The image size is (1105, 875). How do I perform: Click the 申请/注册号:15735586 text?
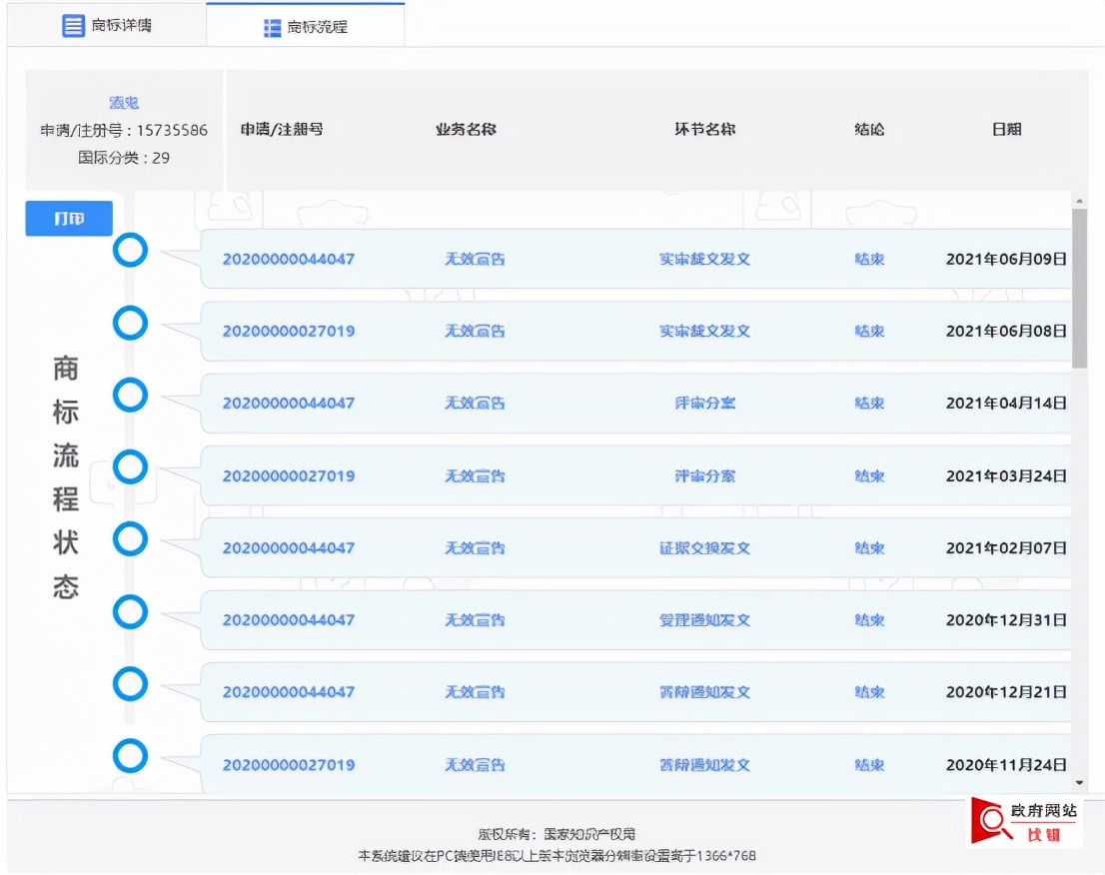(x=124, y=130)
